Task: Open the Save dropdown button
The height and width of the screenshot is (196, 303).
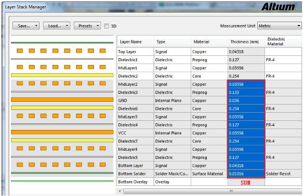Action: click(25, 25)
